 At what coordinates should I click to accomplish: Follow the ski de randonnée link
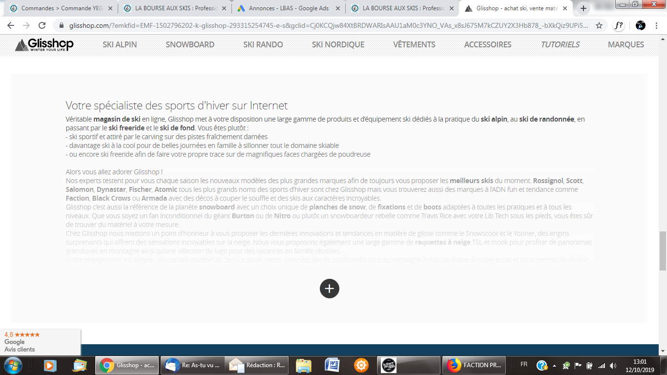coord(546,119)
